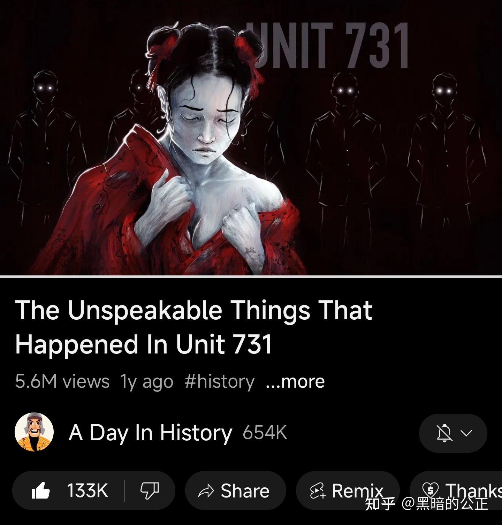Click the video title text
This screenshot has height=525, width=502.
[194, 327]
